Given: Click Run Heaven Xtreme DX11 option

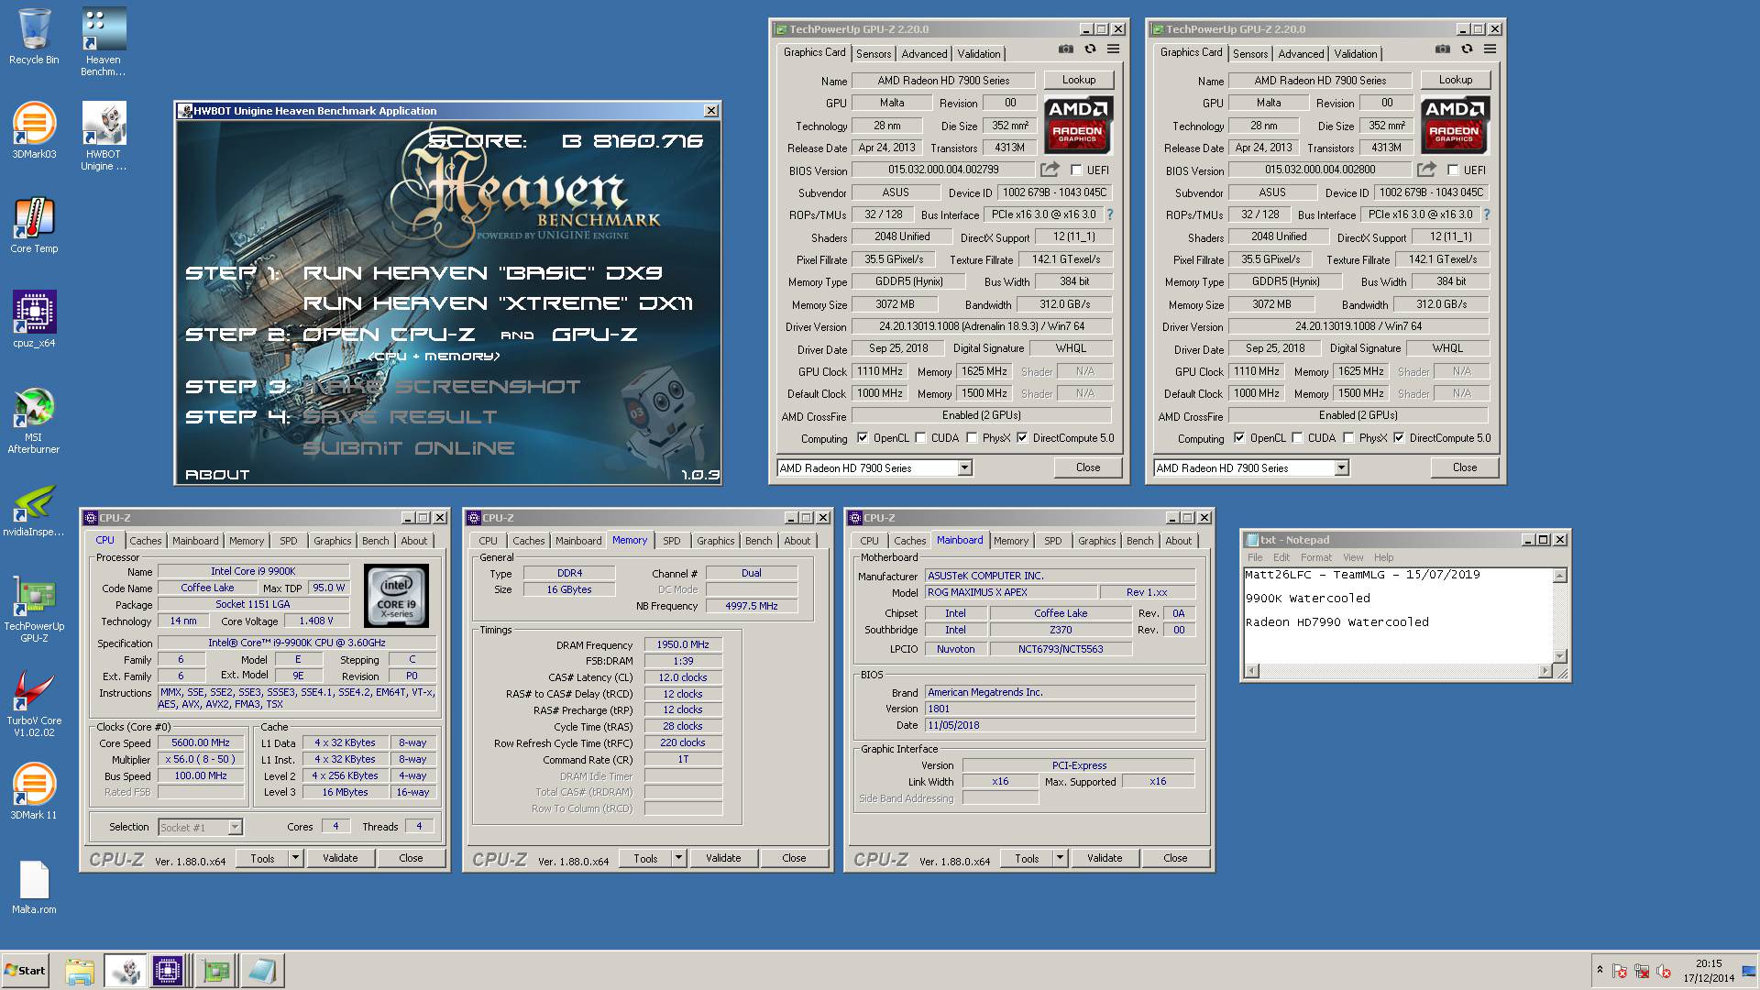Looking at the screenshot, I should pyautogui.click(x=498, y=303).
